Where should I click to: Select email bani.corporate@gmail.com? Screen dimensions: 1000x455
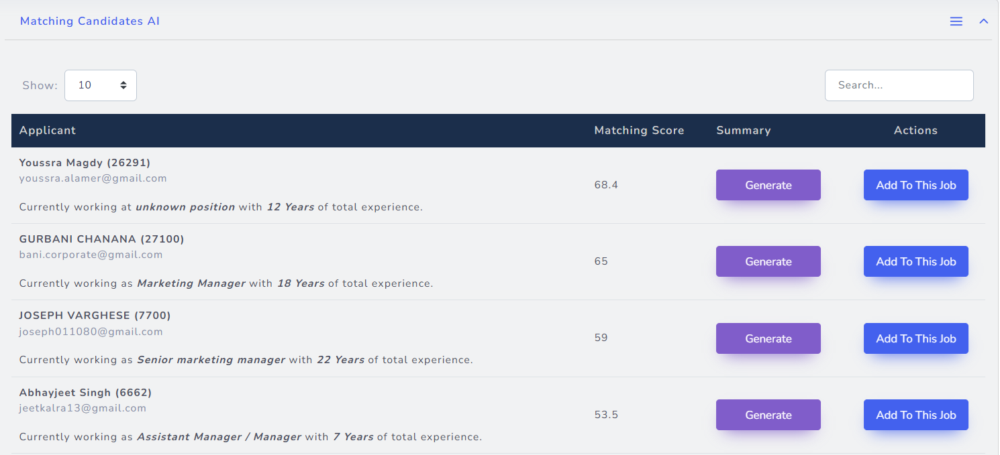[x=91, y=255]
